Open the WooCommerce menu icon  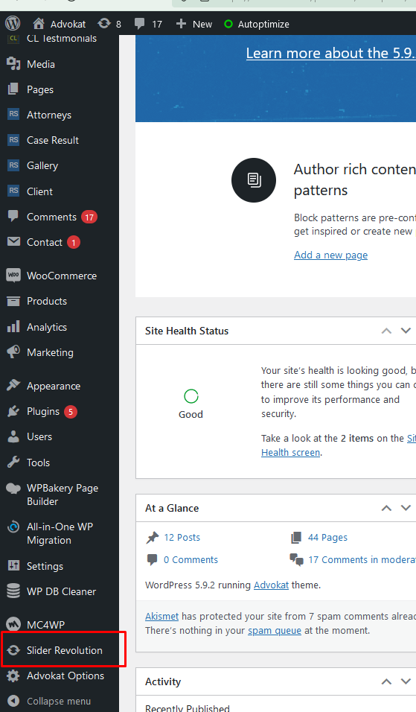[x=13, y=275]
